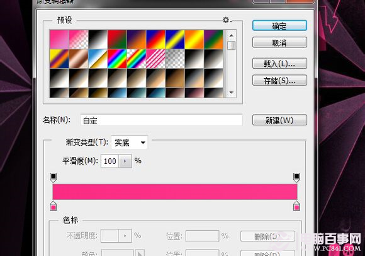Choose the rainbow spectrum gradient preset
365x256 pixels.
click(x=117, y=59)
